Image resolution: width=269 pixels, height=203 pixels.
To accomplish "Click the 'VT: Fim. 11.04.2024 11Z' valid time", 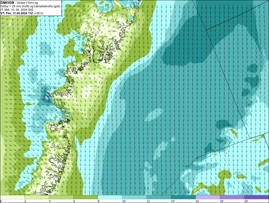I will (x=17, y=13).
